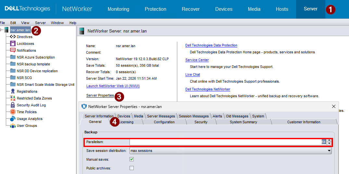349x174 pixels.
Task: Click the Dell Technologies logo
Action: click(27, 9)
